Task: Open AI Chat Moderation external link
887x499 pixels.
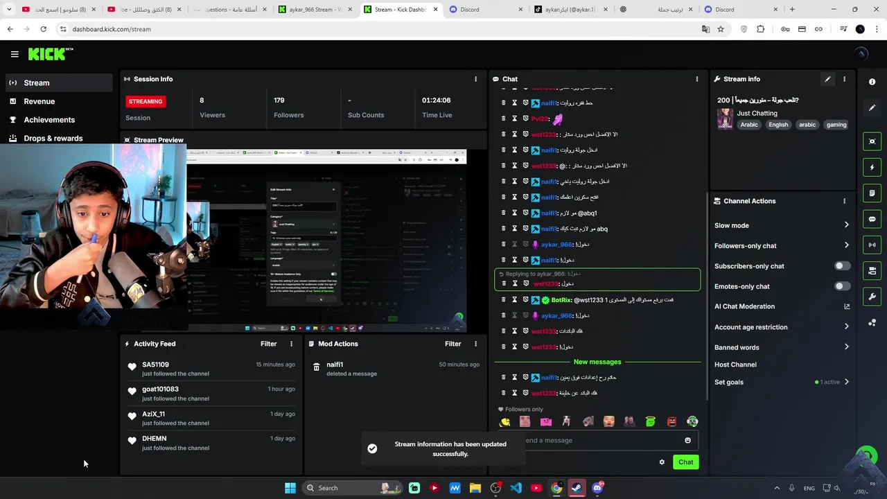Action: click(846, 306)
